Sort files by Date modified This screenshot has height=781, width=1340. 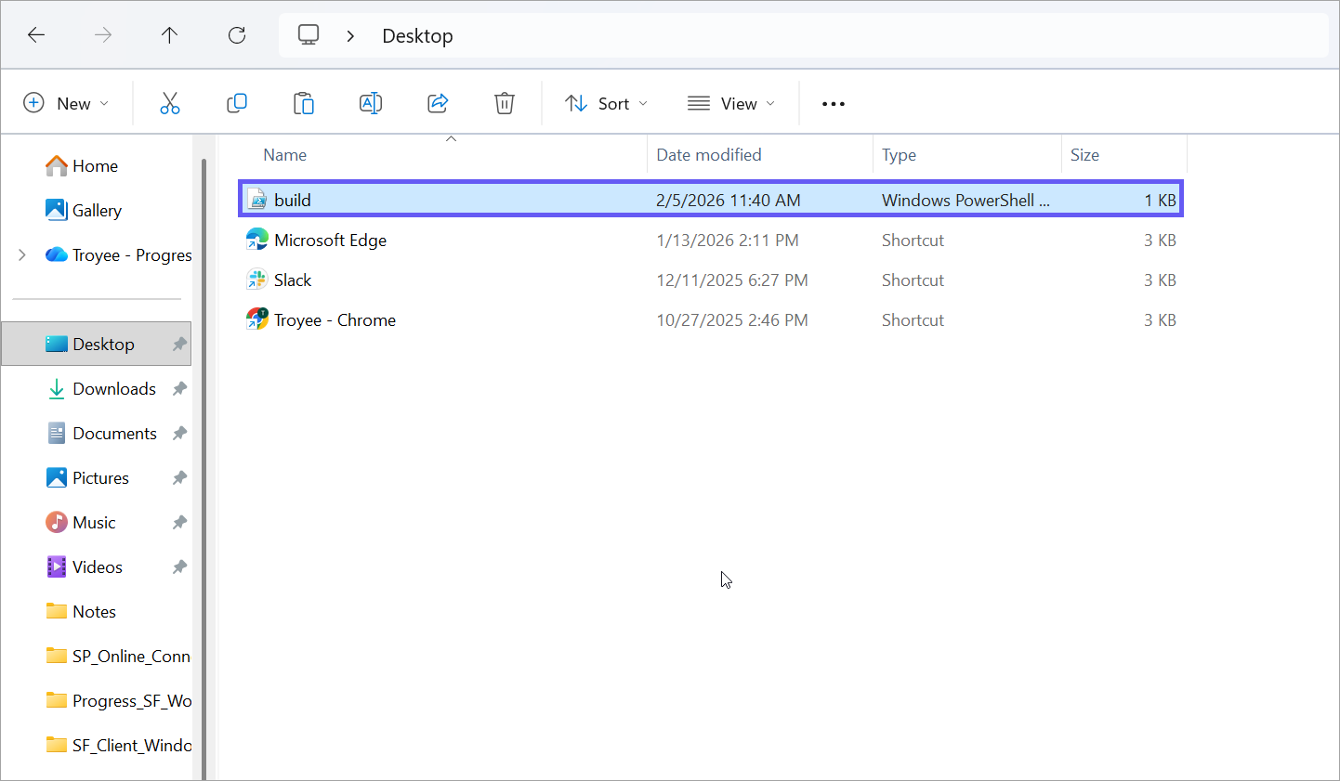[x=709, y=154]
